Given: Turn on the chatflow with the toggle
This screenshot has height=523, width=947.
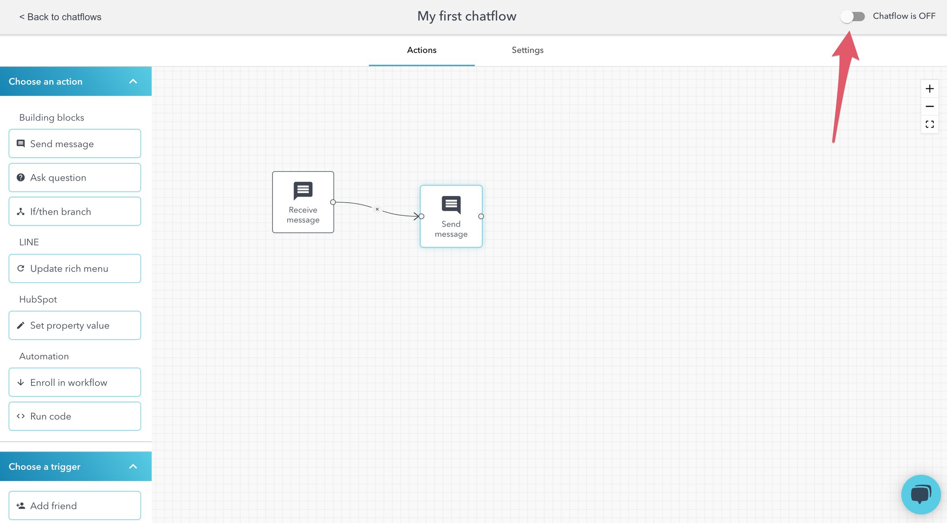Looking at the screenshot, I should click(852, 17).
